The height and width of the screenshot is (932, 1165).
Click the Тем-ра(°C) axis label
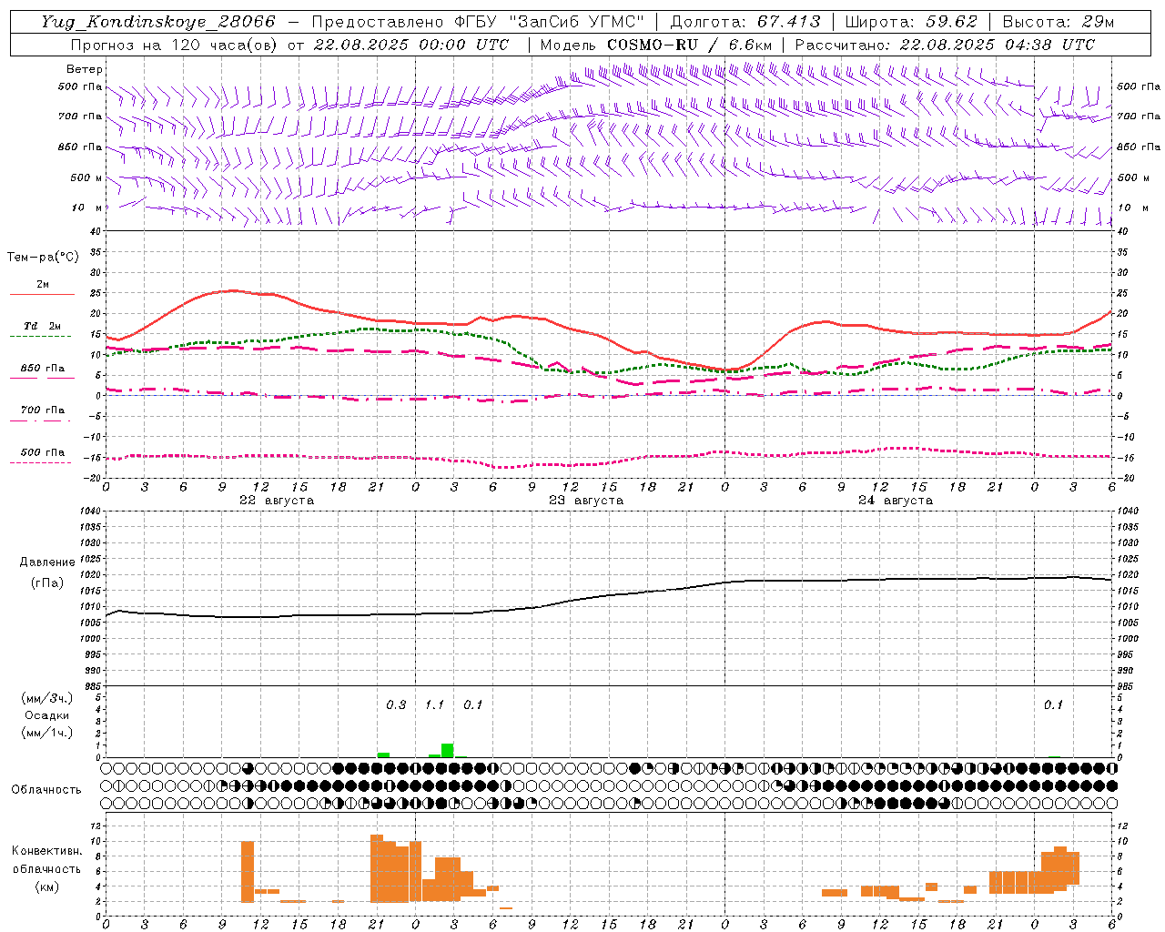click(43, 257)
